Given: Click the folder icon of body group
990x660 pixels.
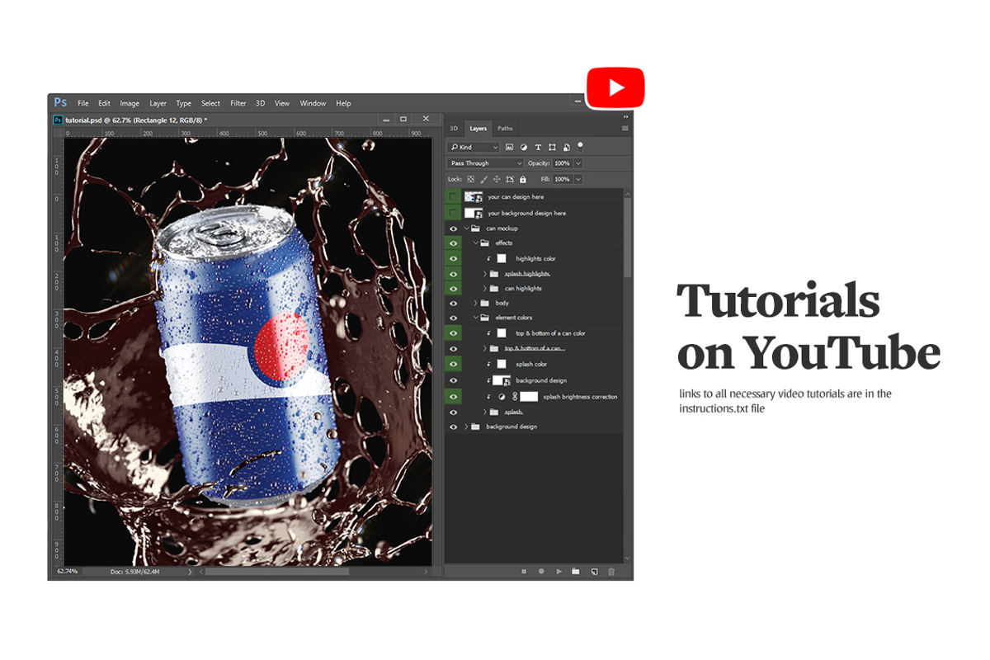Looking at the screenshot, I should [485, 303].
